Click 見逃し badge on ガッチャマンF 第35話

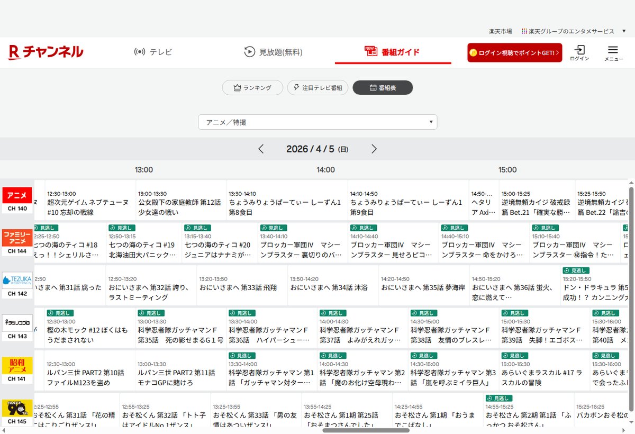point(151,313)
